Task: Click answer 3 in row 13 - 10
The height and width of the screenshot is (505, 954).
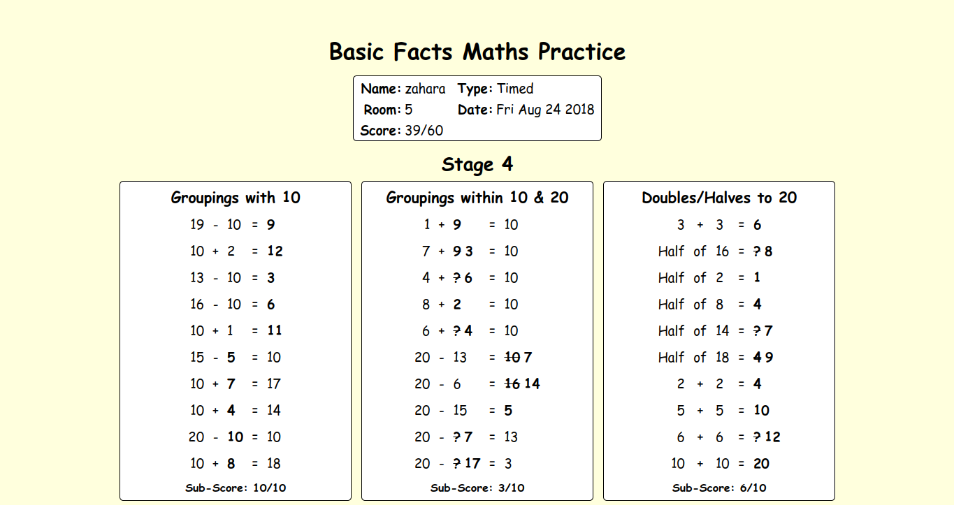Action: 271,278
